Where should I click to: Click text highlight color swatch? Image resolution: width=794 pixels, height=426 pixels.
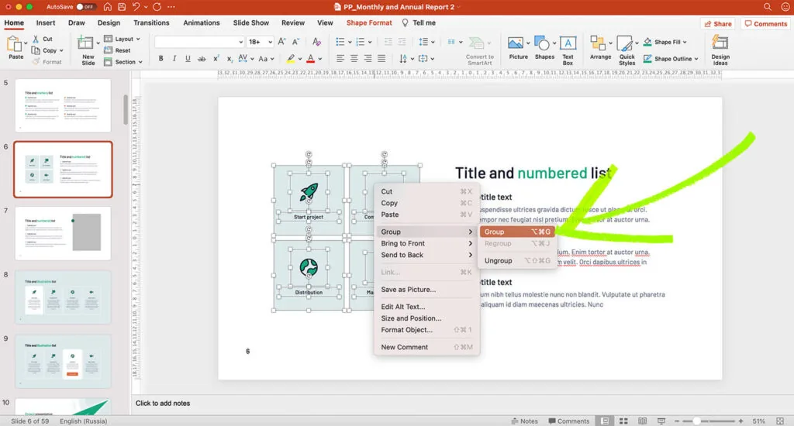[291, 59]
